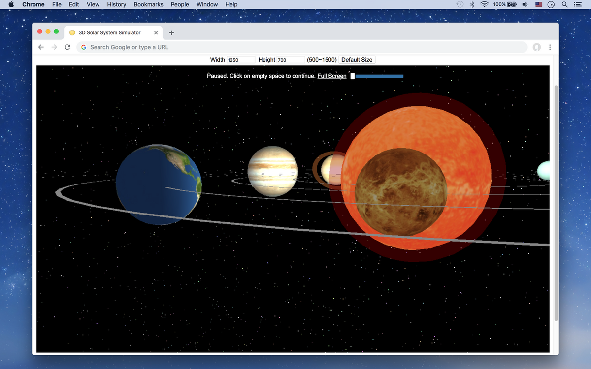Click the Width input field
Image resolution: width=591 pixels, height=369 pixels.
[240, 59]
